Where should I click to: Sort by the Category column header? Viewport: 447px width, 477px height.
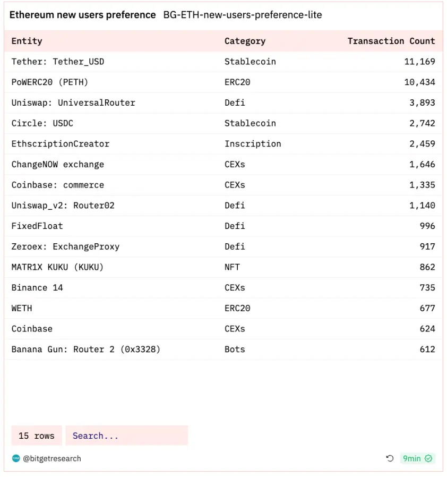[x=245, y=41]
